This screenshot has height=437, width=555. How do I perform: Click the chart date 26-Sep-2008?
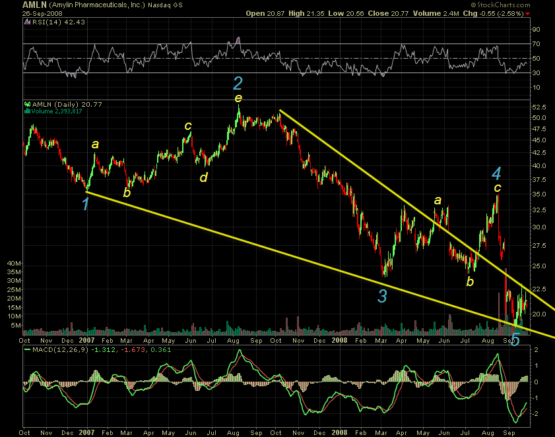click(x=42, y=14)
